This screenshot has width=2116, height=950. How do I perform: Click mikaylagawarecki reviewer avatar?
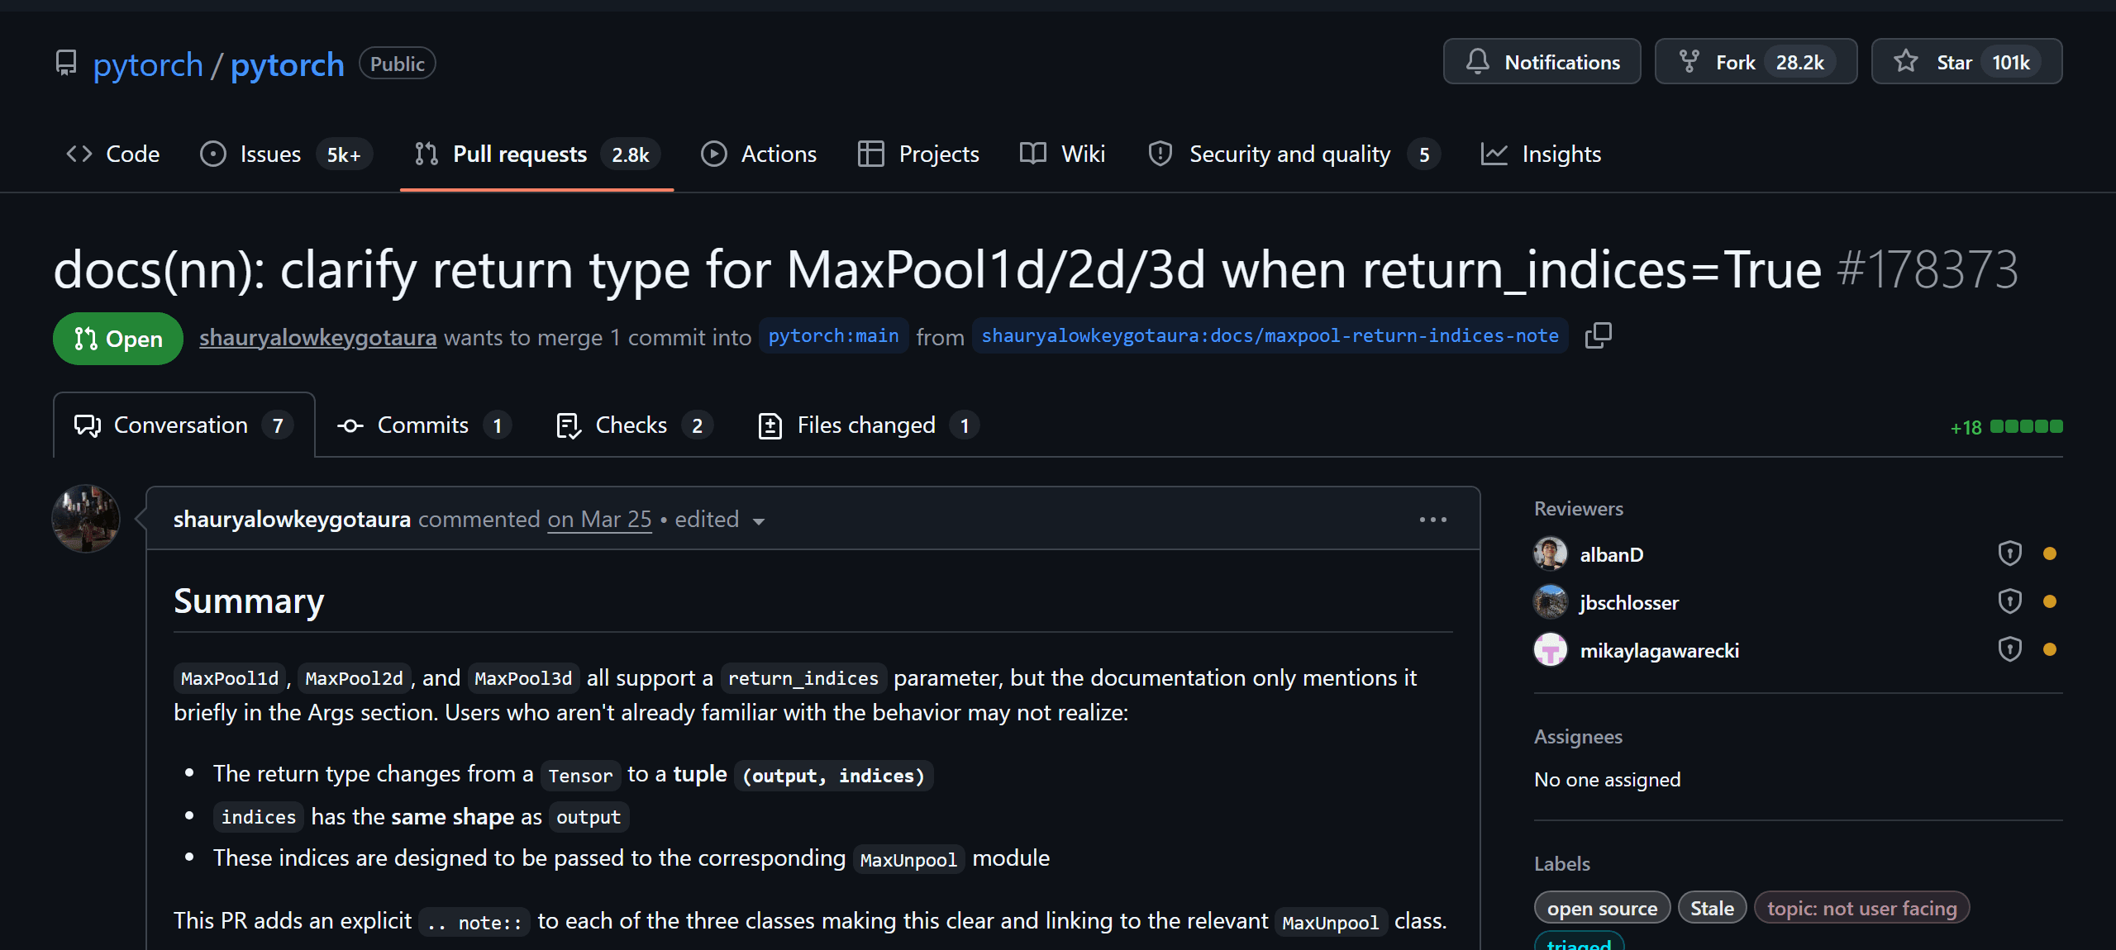1551,649
